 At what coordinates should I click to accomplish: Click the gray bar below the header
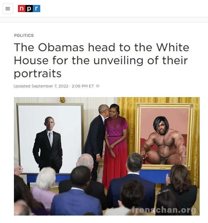pos(104,20)
